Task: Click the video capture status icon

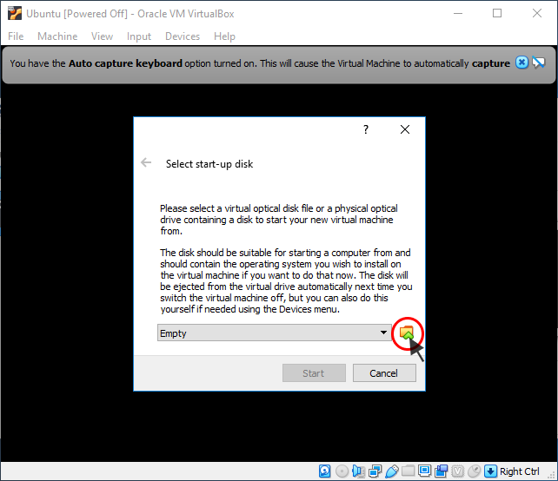Action: [x=441, y=471]
